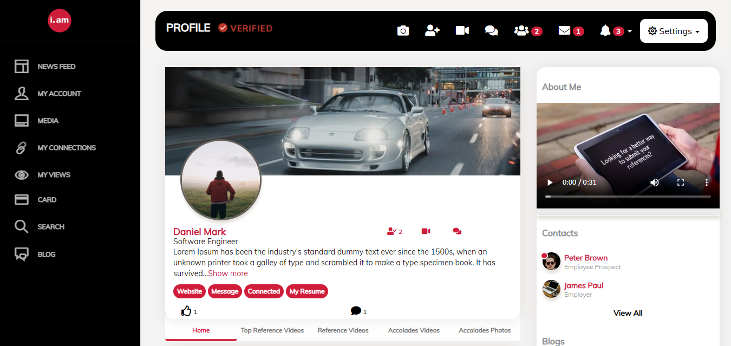Viewport: 731px width, 346px height.
Task: Open CARD menu item
Action: coord(47,200)
